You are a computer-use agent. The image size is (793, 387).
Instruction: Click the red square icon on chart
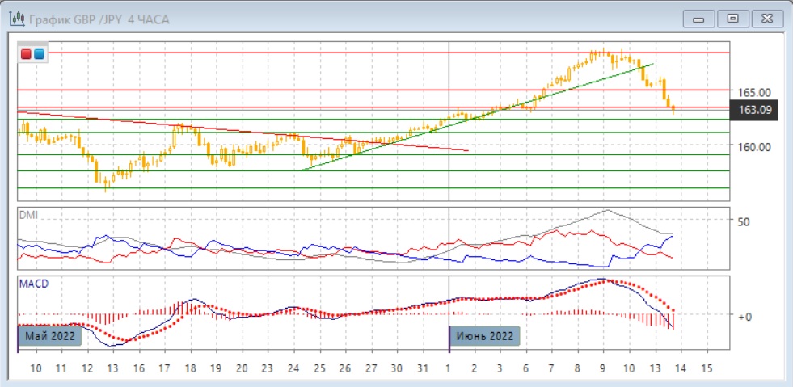27,55
